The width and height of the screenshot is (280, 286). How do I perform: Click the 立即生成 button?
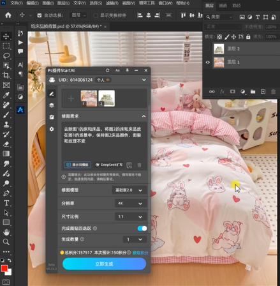coord(104,264)
